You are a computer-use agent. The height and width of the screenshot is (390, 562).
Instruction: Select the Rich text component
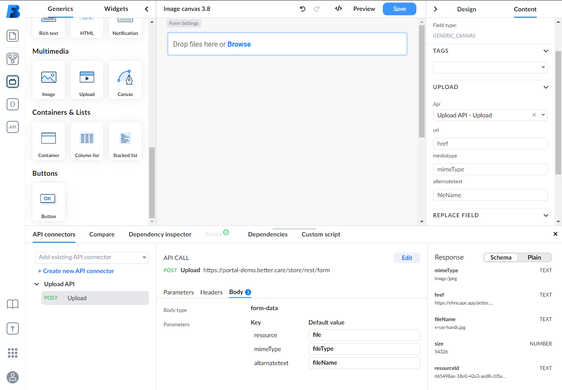pos(48,28)
